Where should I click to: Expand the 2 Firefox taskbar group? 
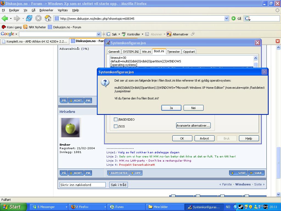(105, 207)
